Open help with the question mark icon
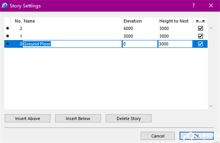Image resolution: width=220 pixels, height=143 pixels. click(x=194, y=5)
